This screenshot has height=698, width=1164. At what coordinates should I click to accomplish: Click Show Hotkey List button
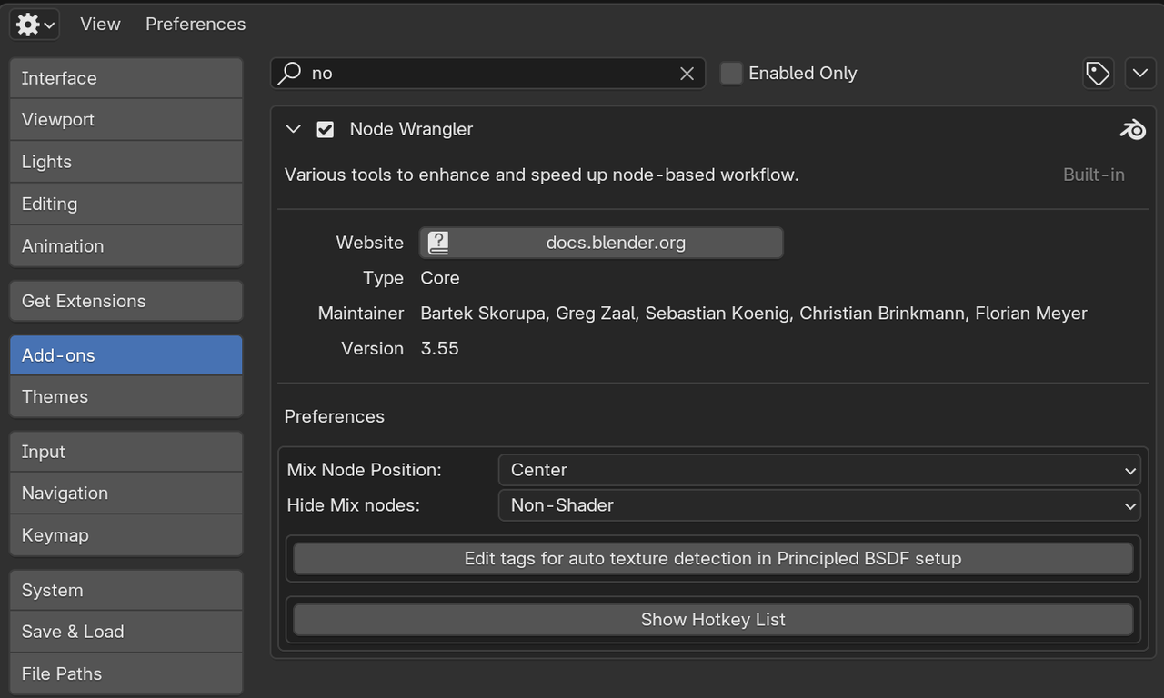pyautogui.click(x=713, y=620)
